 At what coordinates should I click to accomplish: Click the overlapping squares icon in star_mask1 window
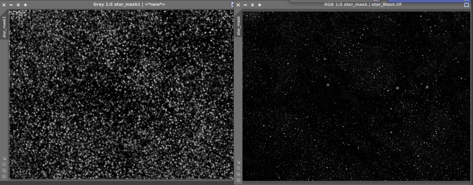(x=4, y=170)
